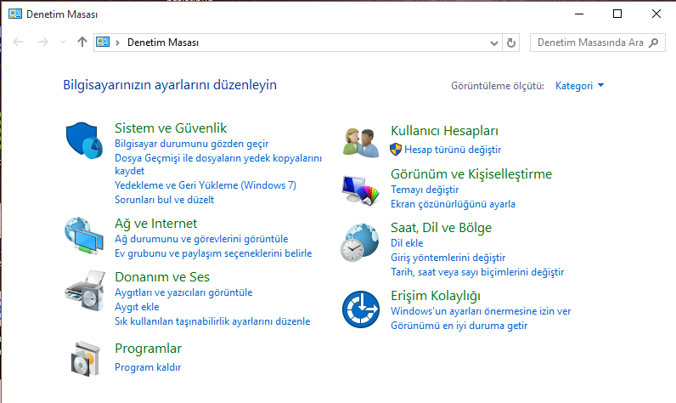Open Ekran çözünürlüğünü ayarla
The height and width of the screenshot is (403, 676).
coord(453,204)
